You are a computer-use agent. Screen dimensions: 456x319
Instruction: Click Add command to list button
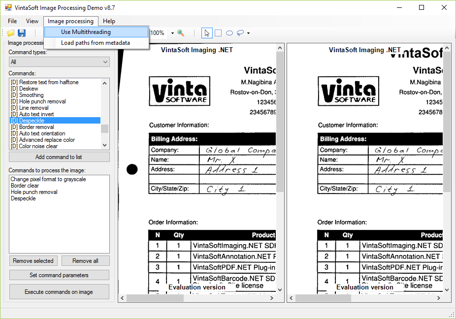pos(59,157)
